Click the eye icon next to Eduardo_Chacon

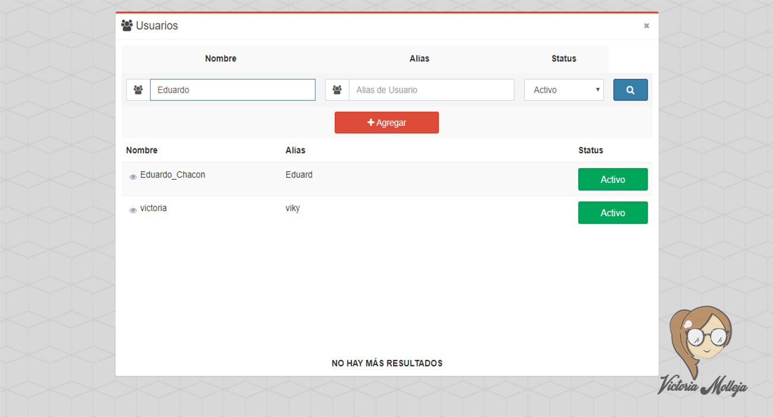133,177
